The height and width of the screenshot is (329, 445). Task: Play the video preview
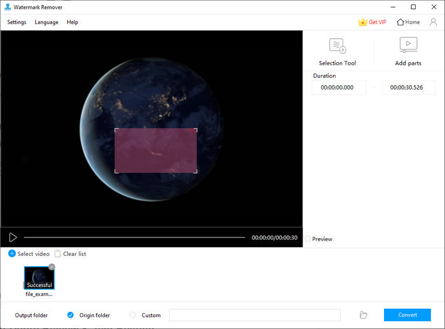tap(13, 238)
